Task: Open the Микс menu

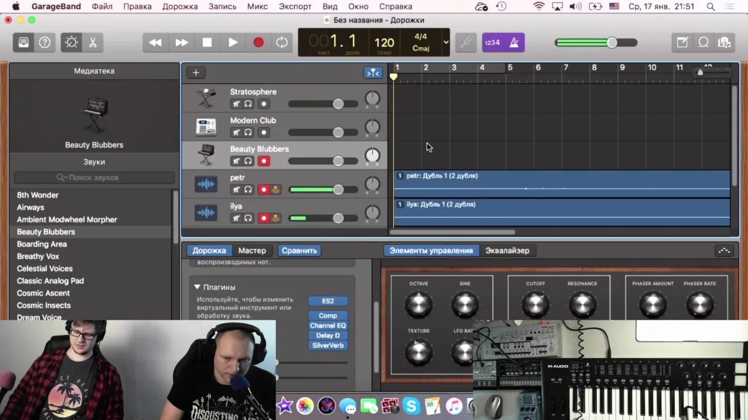Action: point(257,6)
